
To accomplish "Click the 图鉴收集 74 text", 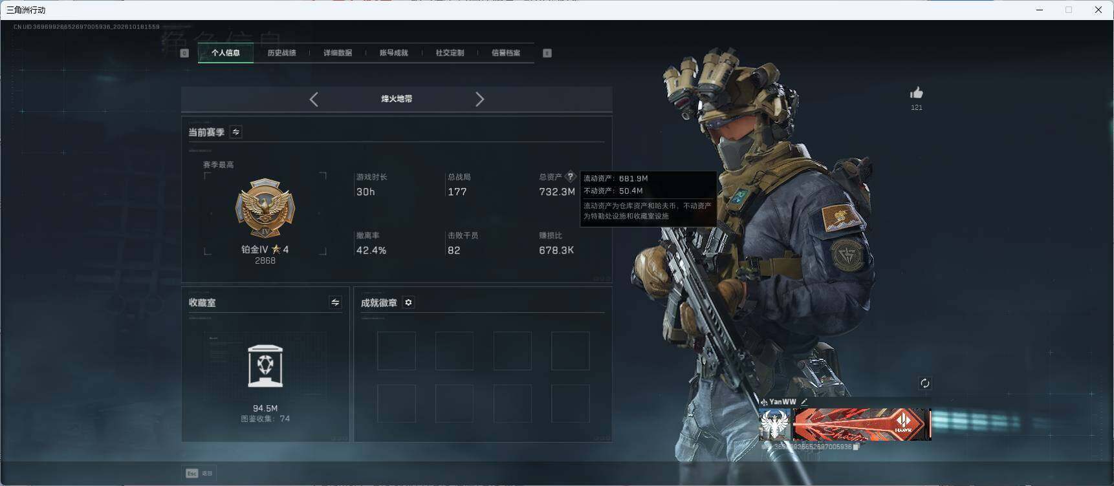I will pyautogui.click(x=265, y=419).
